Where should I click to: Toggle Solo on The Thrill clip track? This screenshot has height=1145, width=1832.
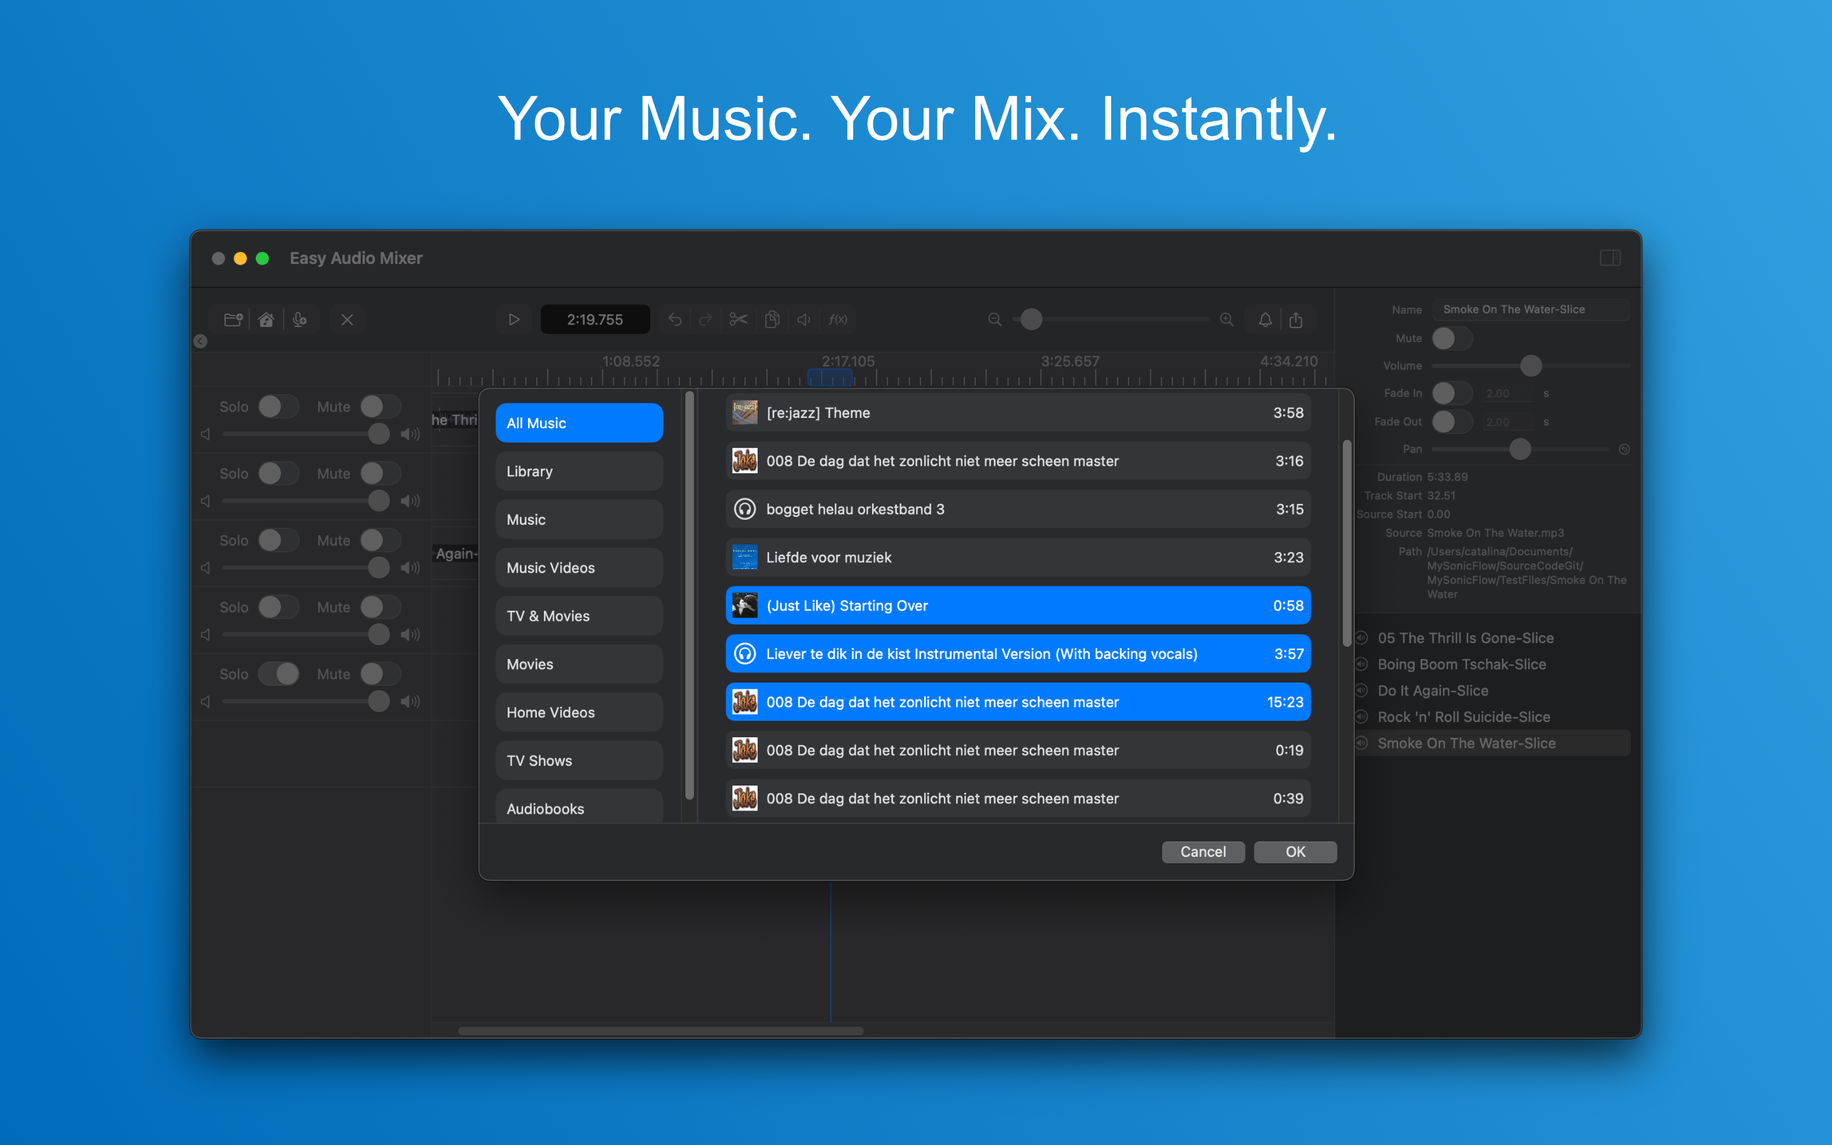279,406
